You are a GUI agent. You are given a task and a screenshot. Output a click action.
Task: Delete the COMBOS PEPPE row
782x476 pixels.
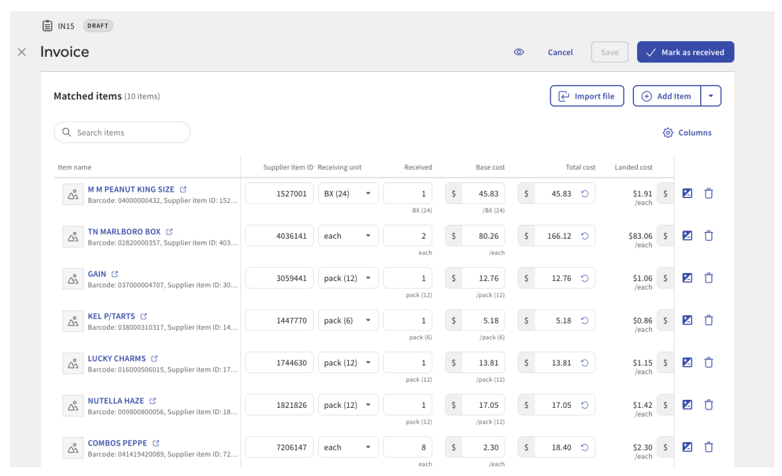(708, 447)
